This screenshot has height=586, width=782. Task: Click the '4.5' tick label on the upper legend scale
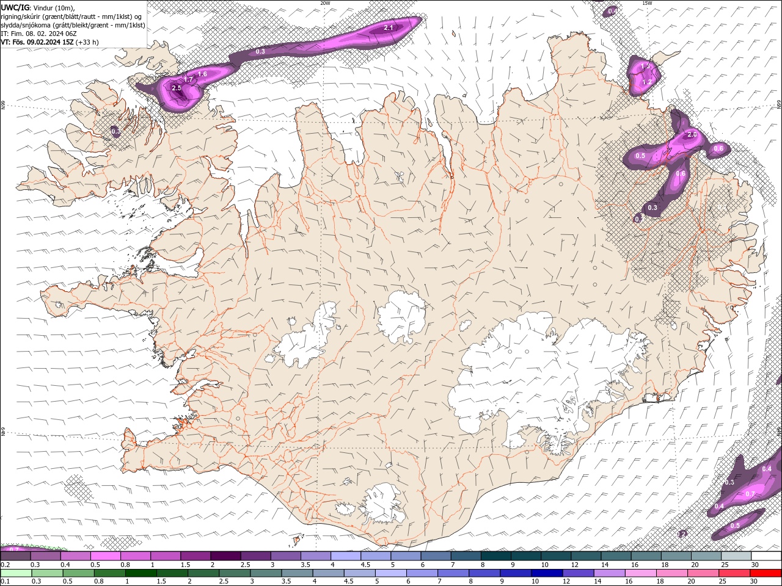tap(365, 565)
